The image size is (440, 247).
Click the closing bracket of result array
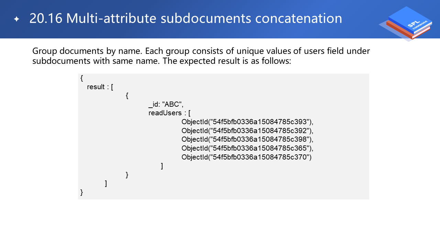pyautogui.click(x=106, y=184)
